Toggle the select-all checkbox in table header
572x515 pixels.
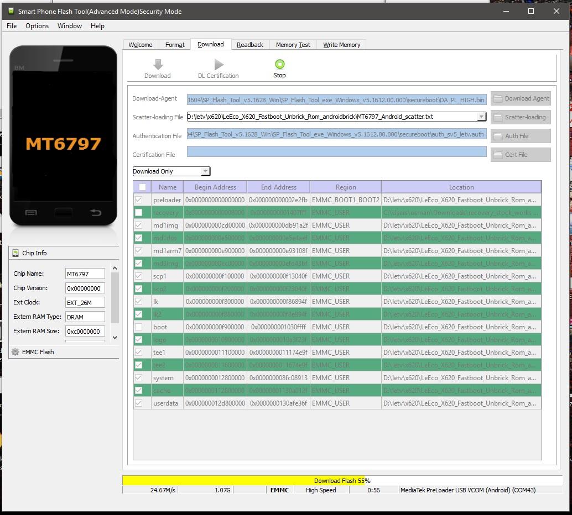point(142,187)
